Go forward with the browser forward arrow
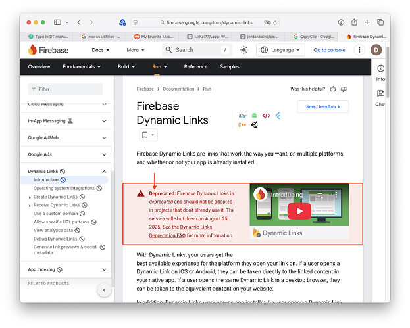This screenshot has height=328, width=410. click(91, 22)
